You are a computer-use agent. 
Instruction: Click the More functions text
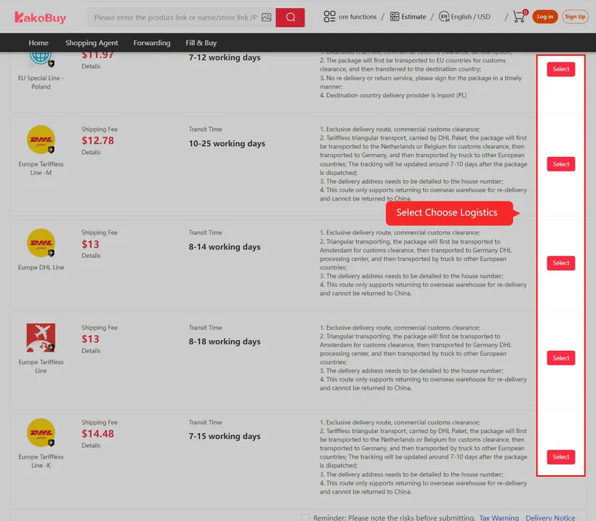pyautogui.click(x=358, y=17)
